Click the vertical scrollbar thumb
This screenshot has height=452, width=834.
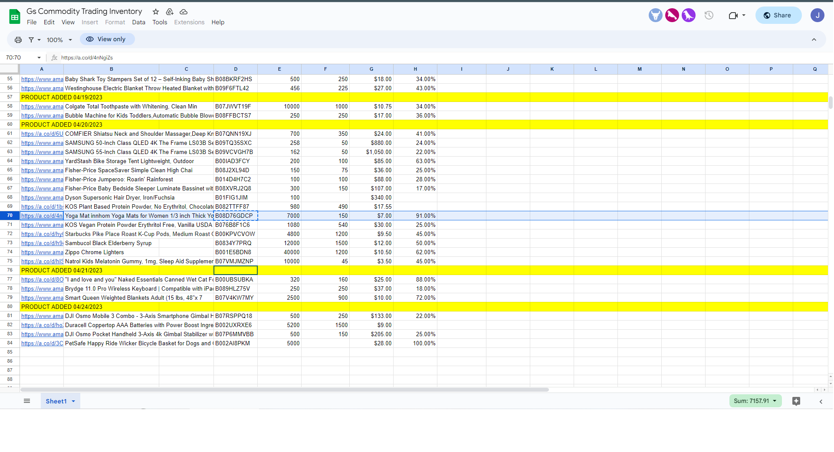click(831, 103)
